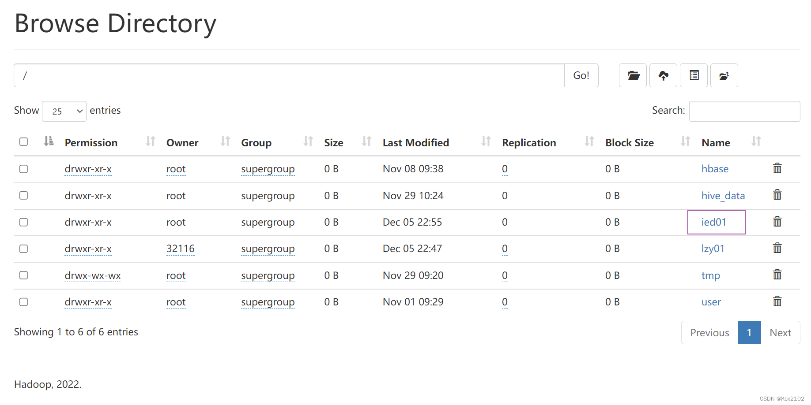
Task: Click the date Nov 29 10:24
Action: click(x=413, y=196)
